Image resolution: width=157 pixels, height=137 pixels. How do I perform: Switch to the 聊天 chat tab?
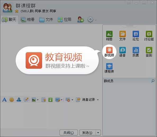click(x=9, y=20)
